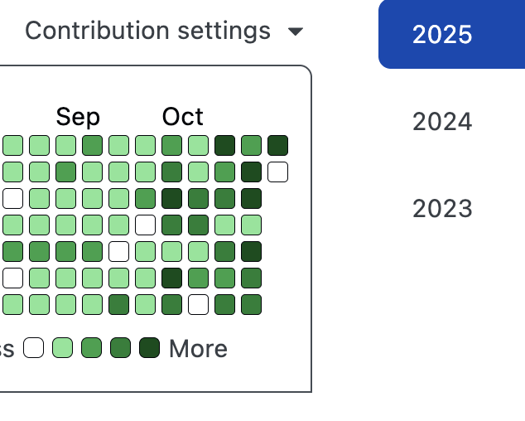Click the empty white legend swatch

(33, 348)
